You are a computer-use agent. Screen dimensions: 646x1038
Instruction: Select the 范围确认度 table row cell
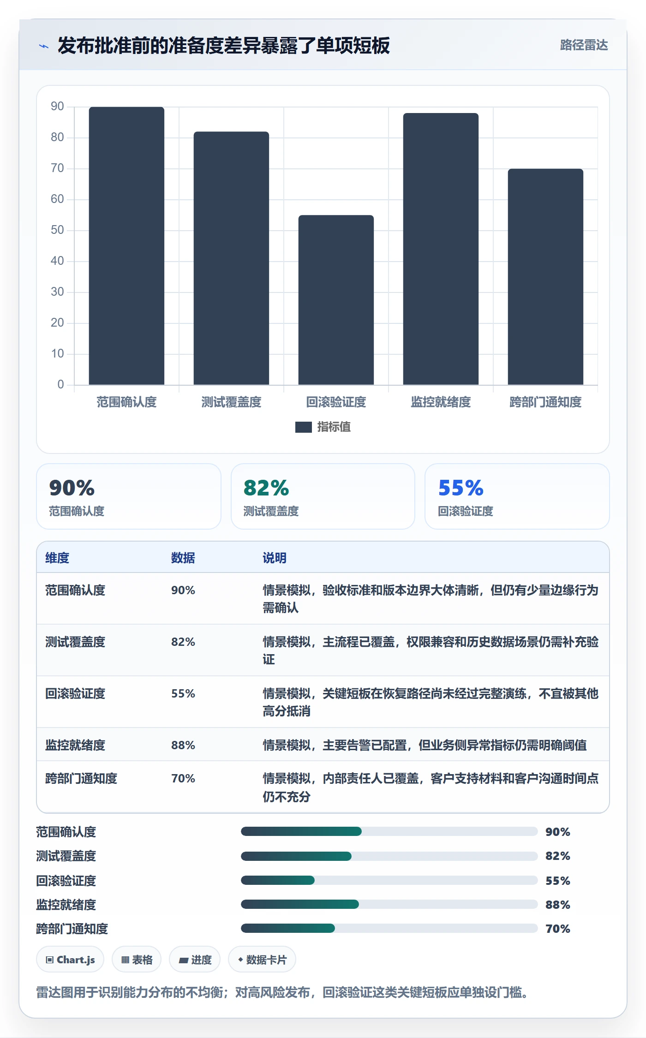(x=75, y=590)
